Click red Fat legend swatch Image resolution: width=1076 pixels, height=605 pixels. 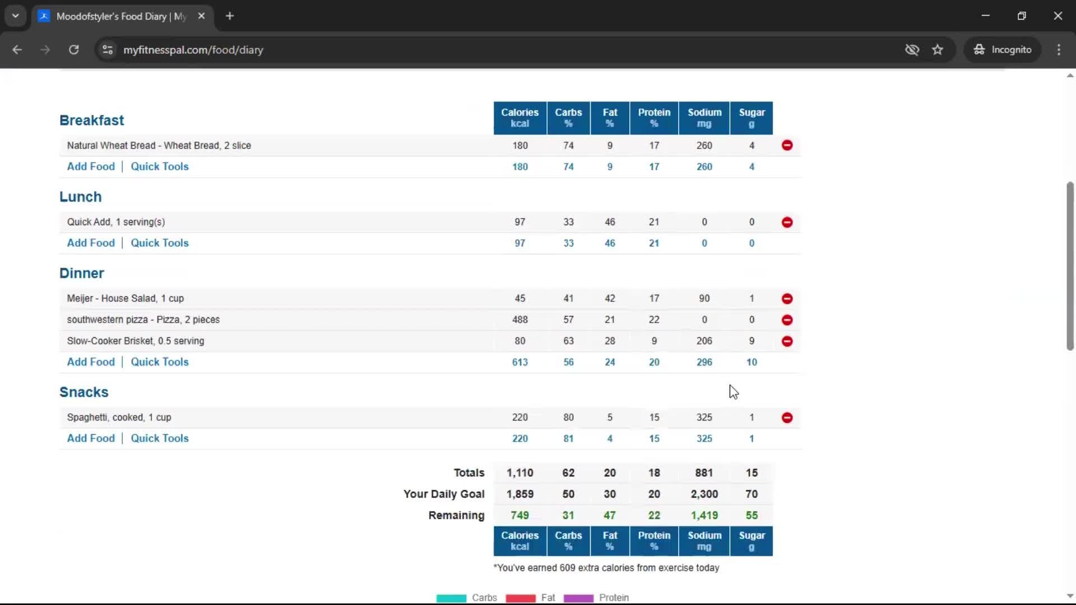tap(520, 598)
